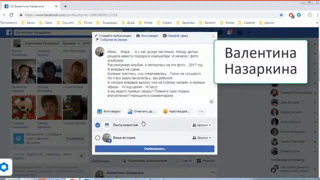Screen dimensions: 320x180
Task: Open options menu of Валентина Назаркина post
Action: click(213, 172)
